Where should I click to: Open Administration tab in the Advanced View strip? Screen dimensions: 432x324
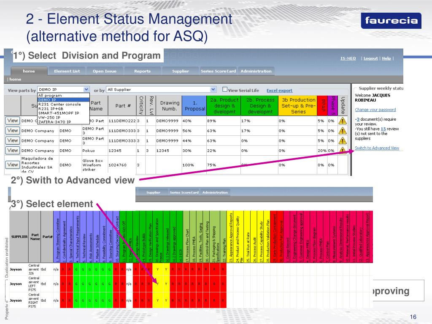pos(215,192)
